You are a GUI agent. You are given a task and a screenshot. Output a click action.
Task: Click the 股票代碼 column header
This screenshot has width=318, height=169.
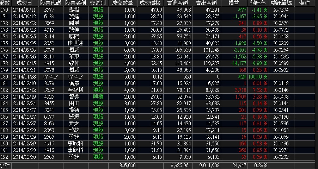tap(51, 3)
